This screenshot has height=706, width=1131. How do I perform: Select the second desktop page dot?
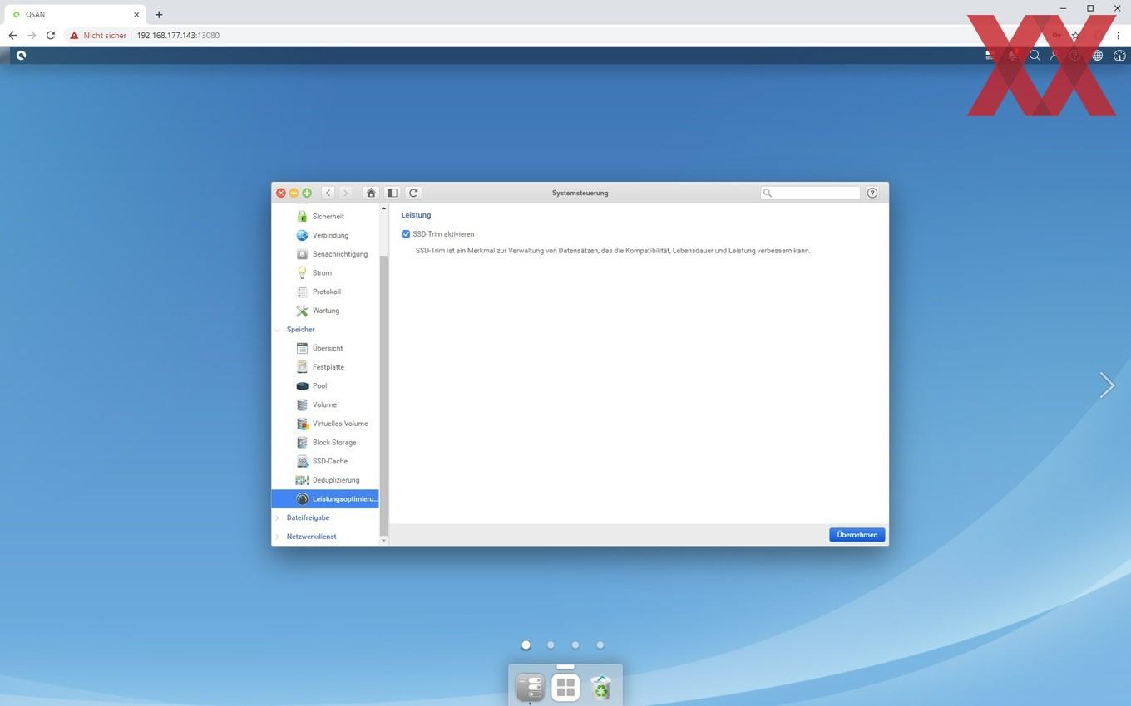551,645
